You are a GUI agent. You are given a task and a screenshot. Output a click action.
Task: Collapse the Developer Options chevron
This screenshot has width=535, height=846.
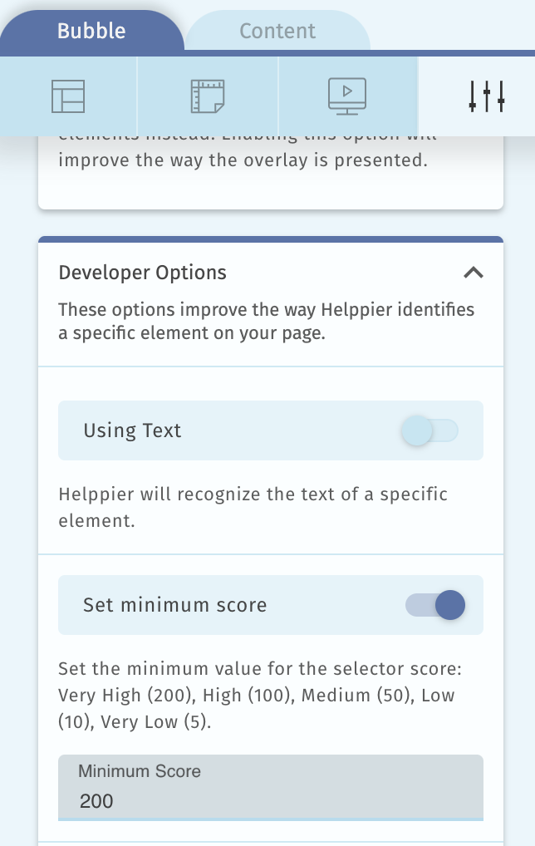pos(473,273)
